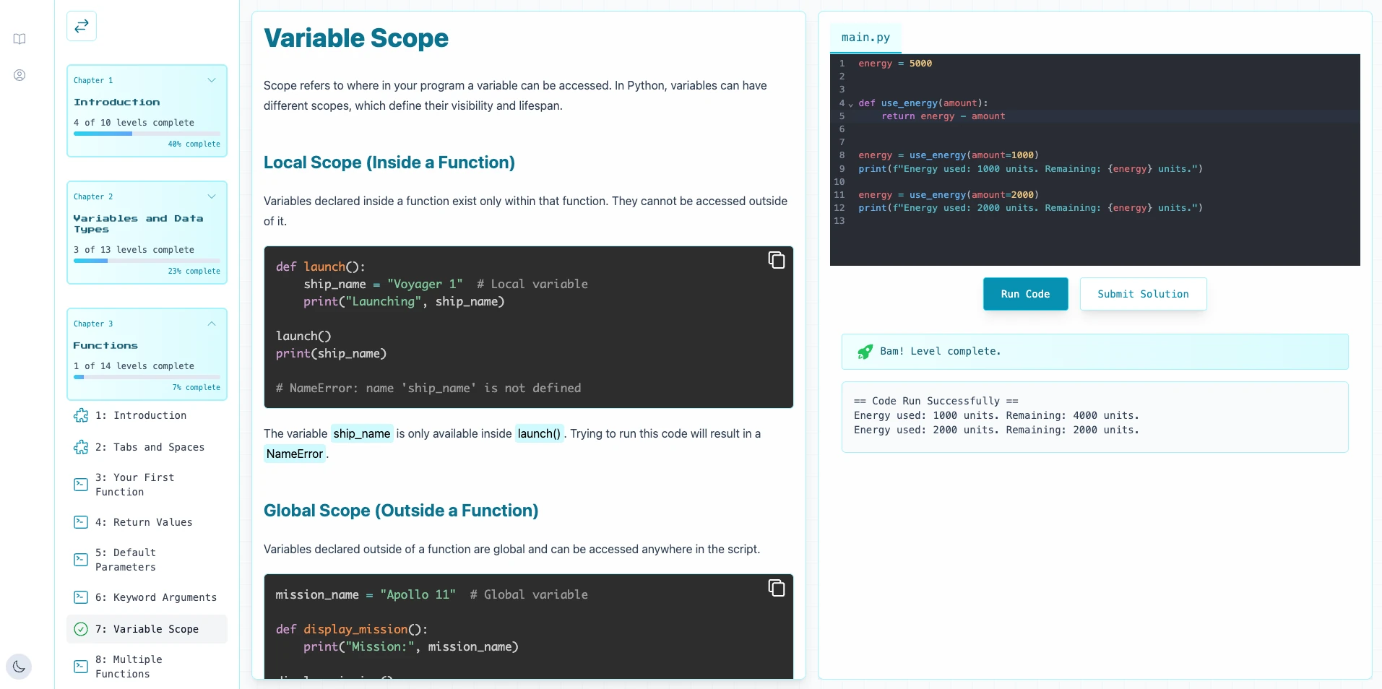Click the Run Code button

1025,294
